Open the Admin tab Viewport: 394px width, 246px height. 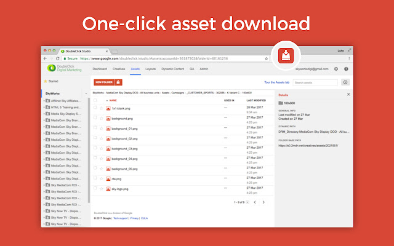coord(204,69)
